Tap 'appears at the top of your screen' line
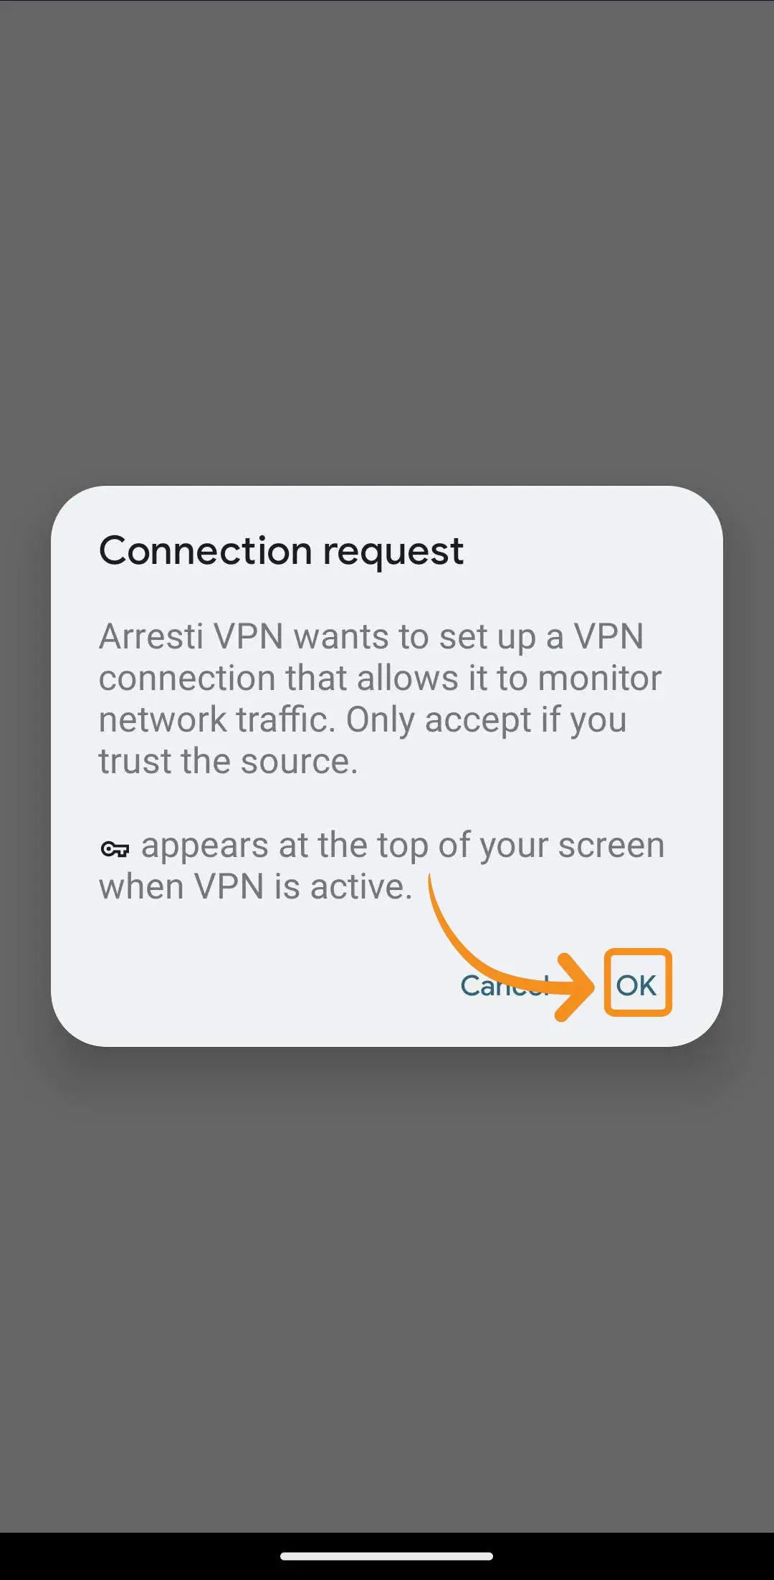This screenshot has width=774, height=1580. [403, 845]
